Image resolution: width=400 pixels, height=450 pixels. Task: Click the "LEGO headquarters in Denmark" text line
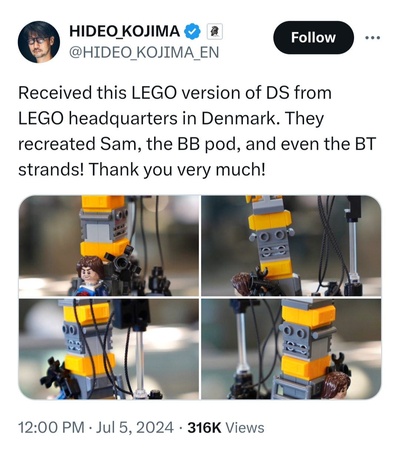point(171,118)
